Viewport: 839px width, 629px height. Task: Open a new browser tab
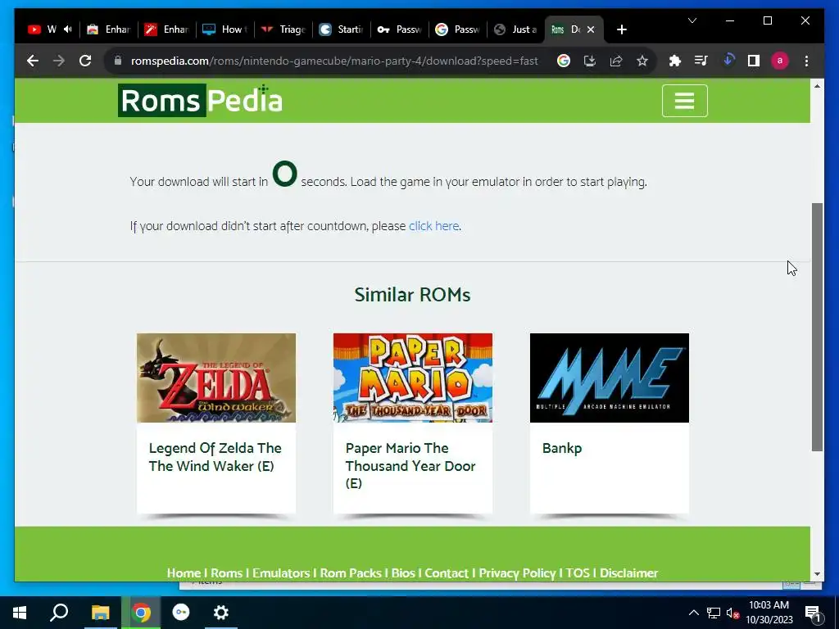[x=621, y=29]
